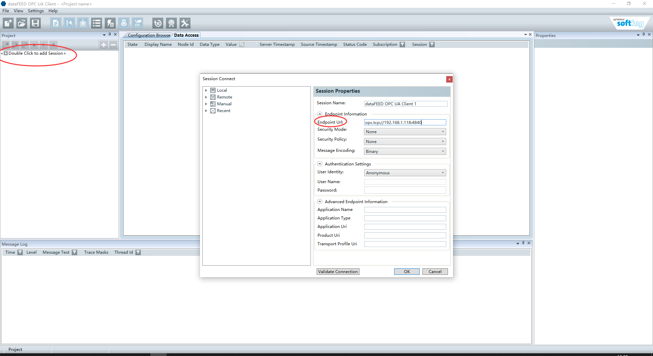Click the User Name input field
The width and height of the screenshot is (653, 356).
point(405,182)
